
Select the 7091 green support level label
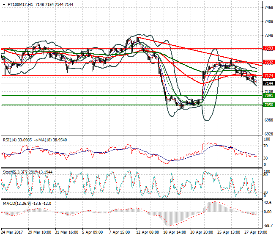[x=269, y=96]
